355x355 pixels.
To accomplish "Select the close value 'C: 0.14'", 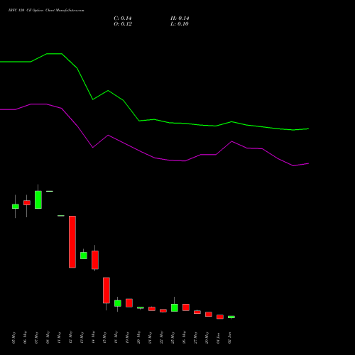I will tap(123, 18).
